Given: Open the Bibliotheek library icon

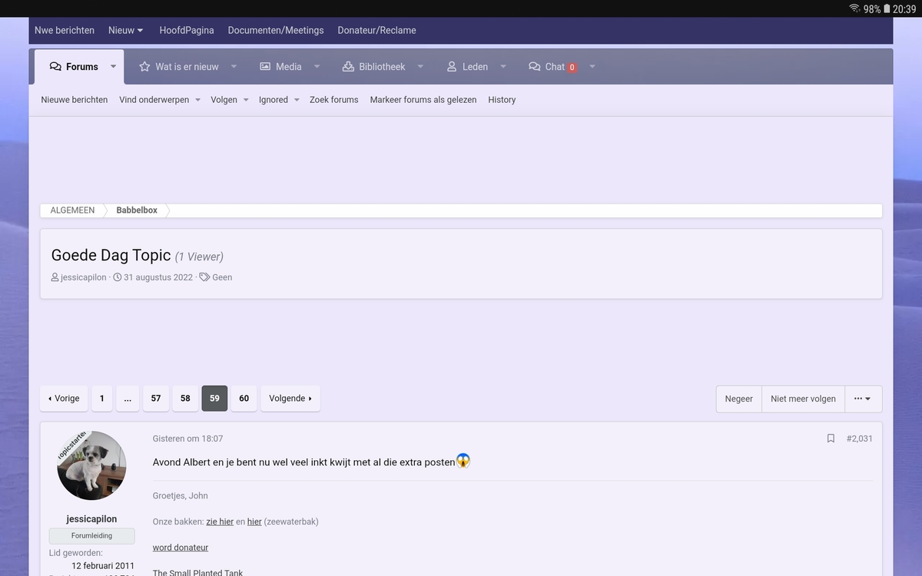Looking at the screenshot, I should [x=349, y=67].
